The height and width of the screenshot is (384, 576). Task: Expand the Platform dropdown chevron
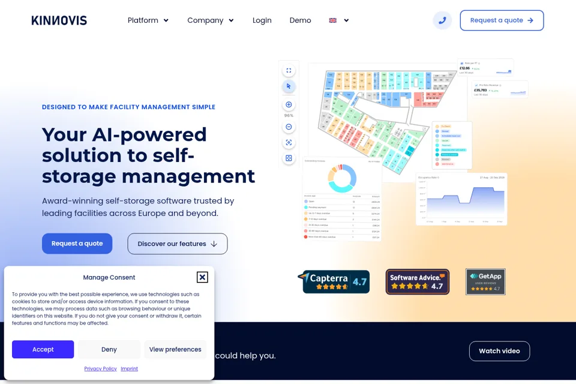(166, 20)
